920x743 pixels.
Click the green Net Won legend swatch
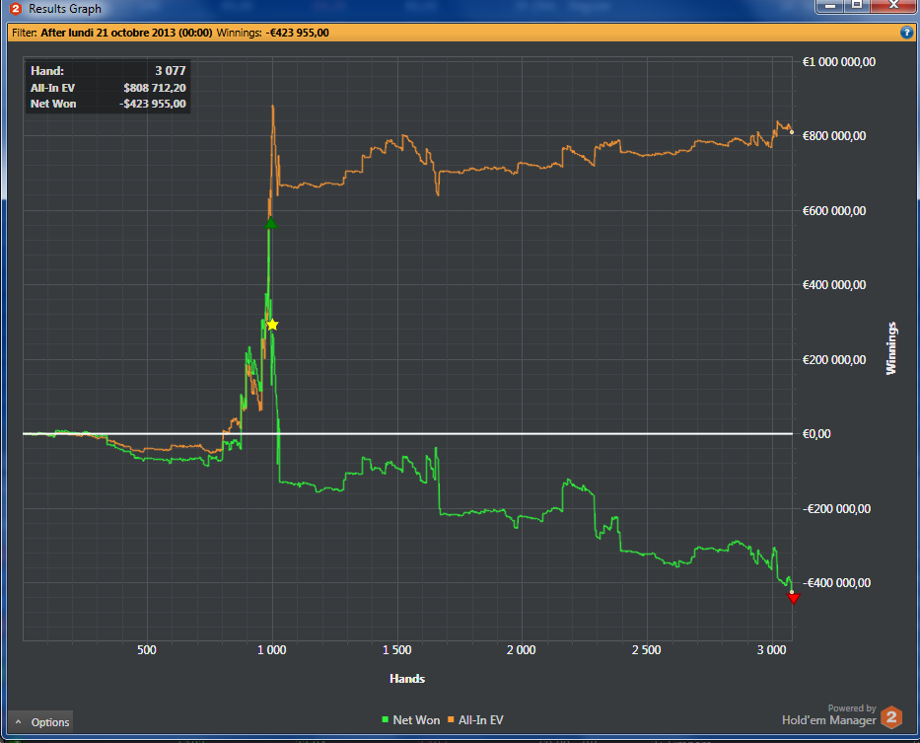click(385, 719)
